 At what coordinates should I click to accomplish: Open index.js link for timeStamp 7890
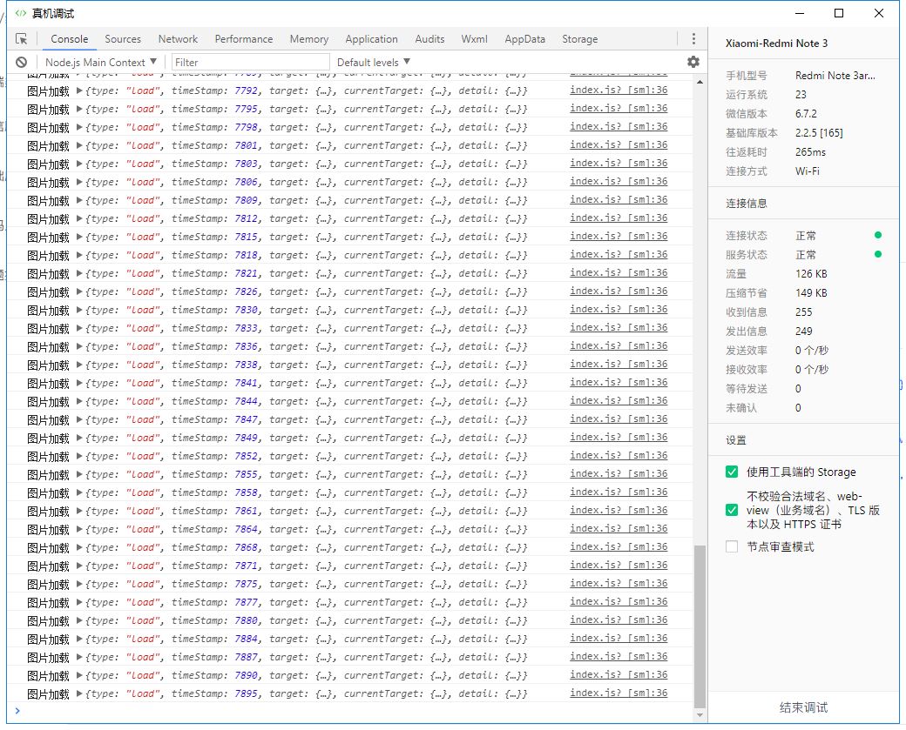click(619, 674)
